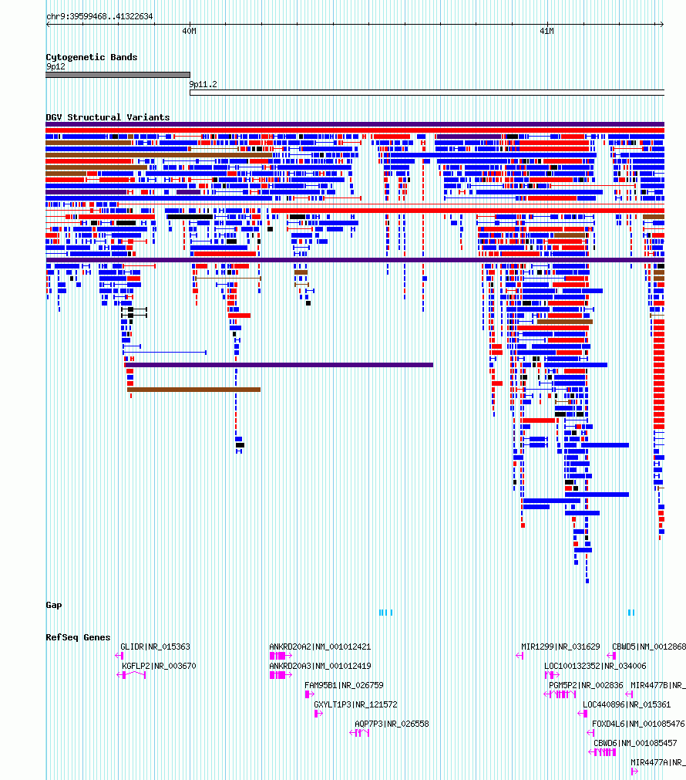
Task: Select the 9p11.2 band label
Action: tap(203, 85)
